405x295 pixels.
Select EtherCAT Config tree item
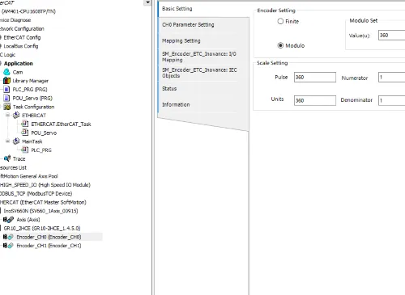tap(22, 37)
